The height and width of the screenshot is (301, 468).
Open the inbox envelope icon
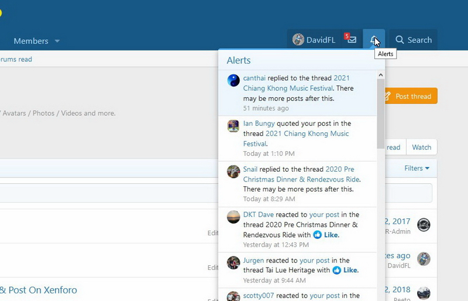[x=351, y=40]
